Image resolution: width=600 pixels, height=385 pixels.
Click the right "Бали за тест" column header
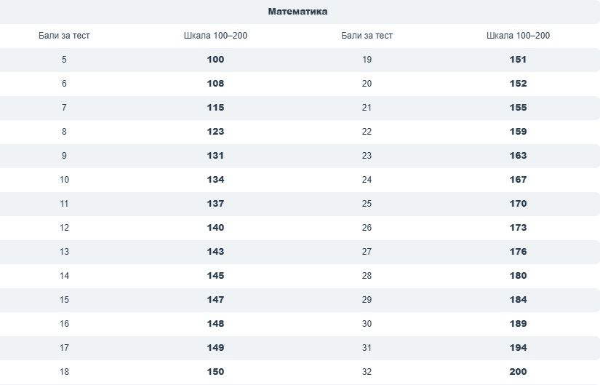click(367, 36)
